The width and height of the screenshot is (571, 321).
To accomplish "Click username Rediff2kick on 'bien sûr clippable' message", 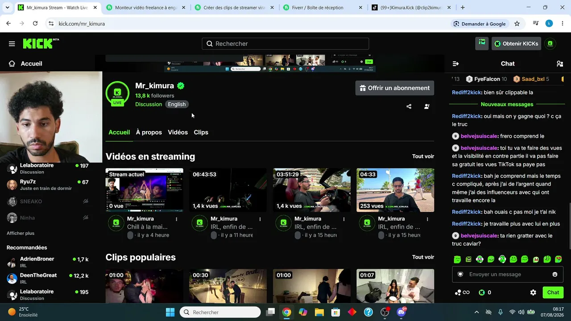I will click(467, 93).
